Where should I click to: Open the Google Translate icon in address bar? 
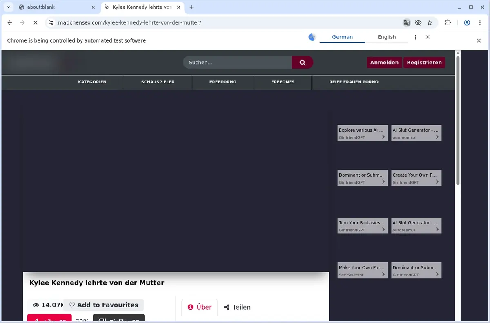coord(407,22)
